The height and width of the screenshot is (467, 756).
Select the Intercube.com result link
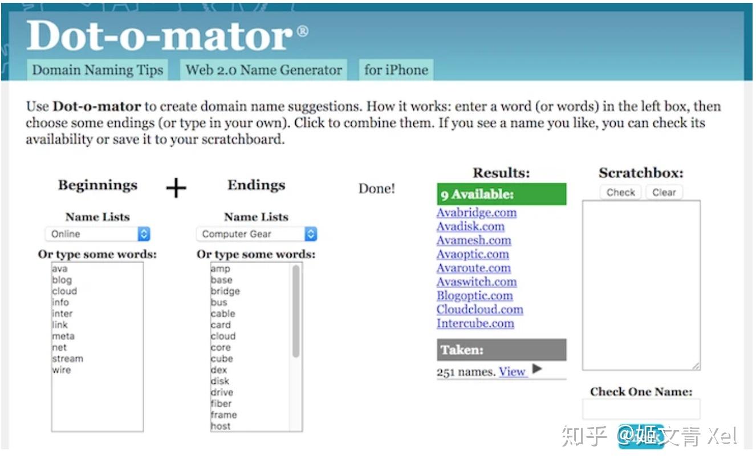coord(475,323)
